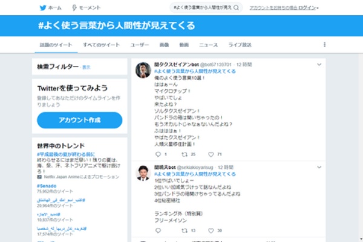Click the search magnifier icon
Image resolution: width=363 pixels, height=242 pixels.
pos(236,8)
